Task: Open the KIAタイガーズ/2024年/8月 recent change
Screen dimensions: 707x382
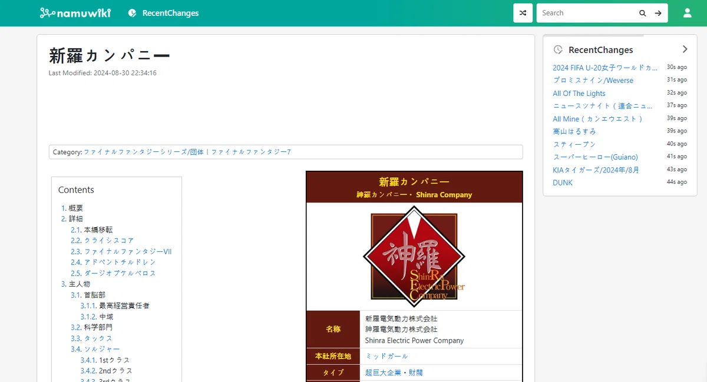Action: point(596,170)
